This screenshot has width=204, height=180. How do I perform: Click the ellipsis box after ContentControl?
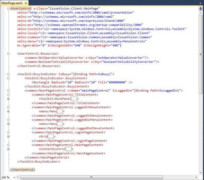point(69,149)
